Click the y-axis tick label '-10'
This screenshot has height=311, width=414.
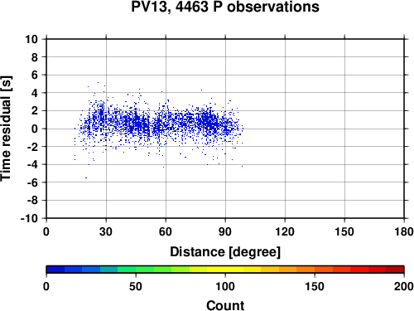tap(29, 218)
